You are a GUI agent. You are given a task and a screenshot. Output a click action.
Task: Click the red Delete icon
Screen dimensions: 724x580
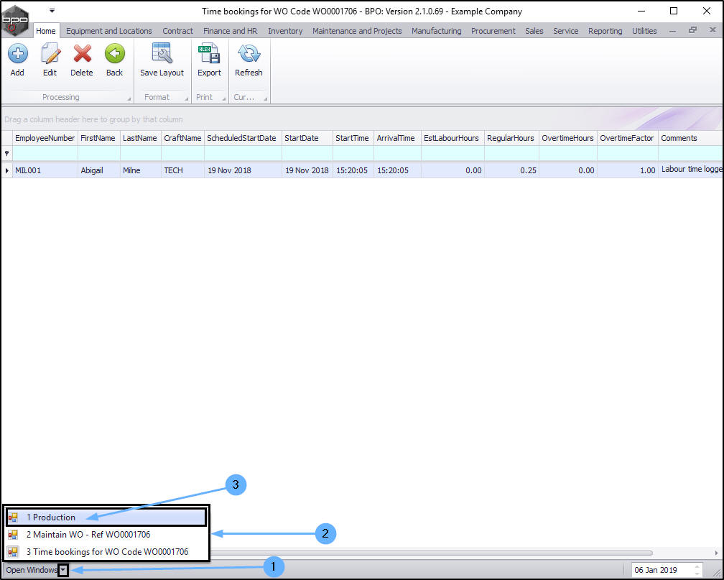tap(82, 54)
